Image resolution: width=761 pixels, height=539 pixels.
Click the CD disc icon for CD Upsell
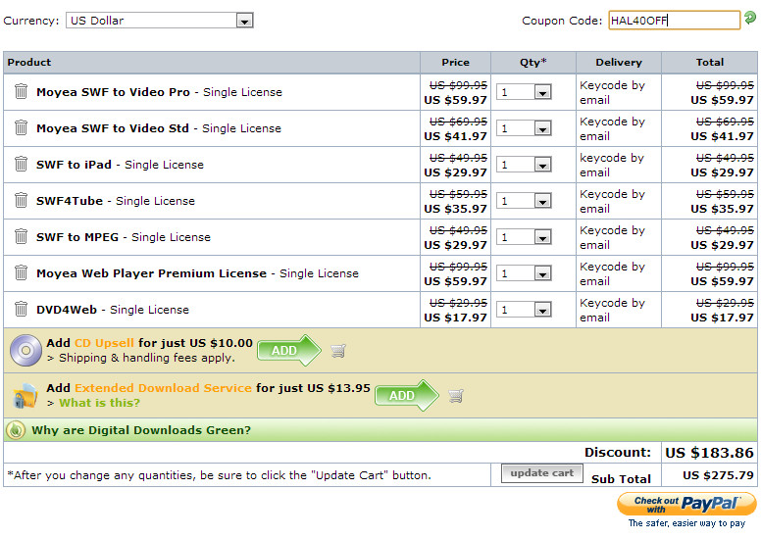click(25, 350)
